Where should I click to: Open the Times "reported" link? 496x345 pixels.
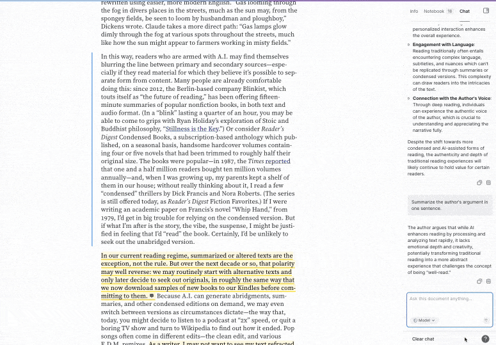click(278, 161)
